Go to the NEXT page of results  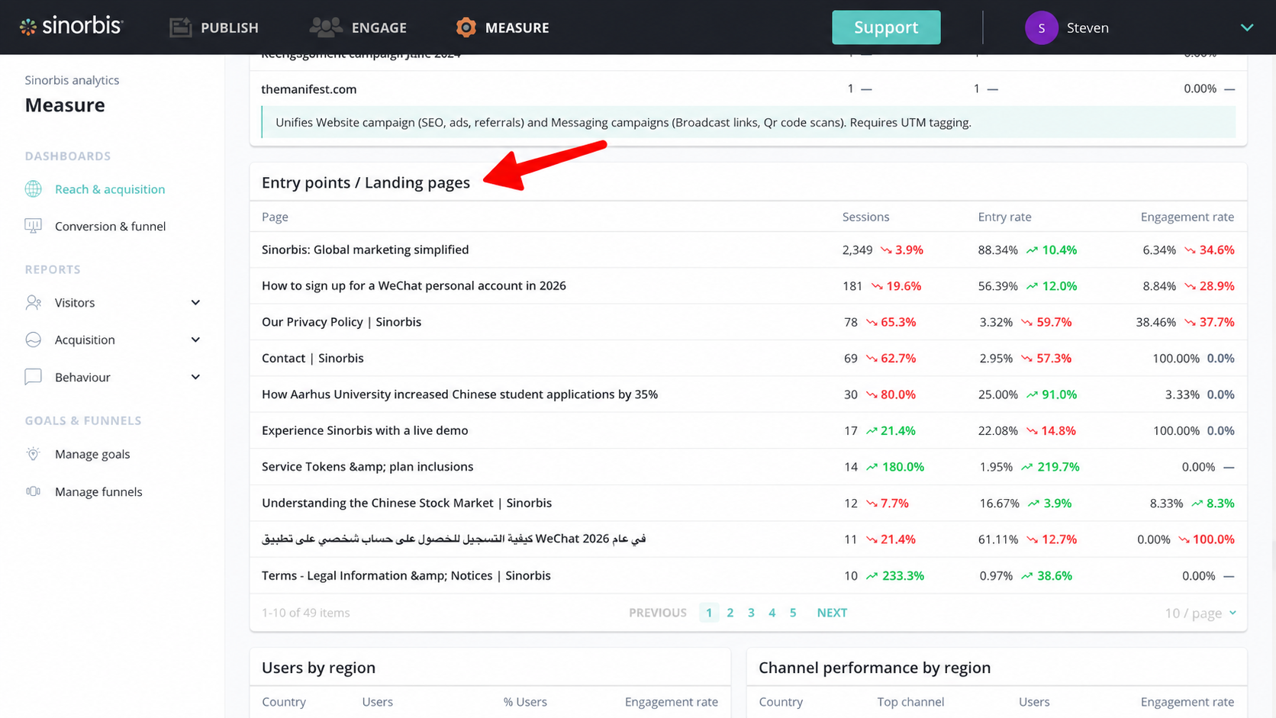[832, 613]
